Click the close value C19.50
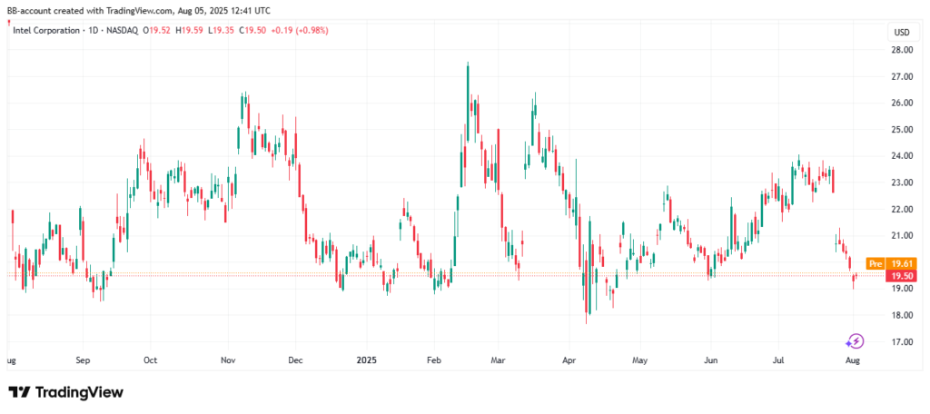This screenshot has height=414, width=930. click(x=252, y=30)
